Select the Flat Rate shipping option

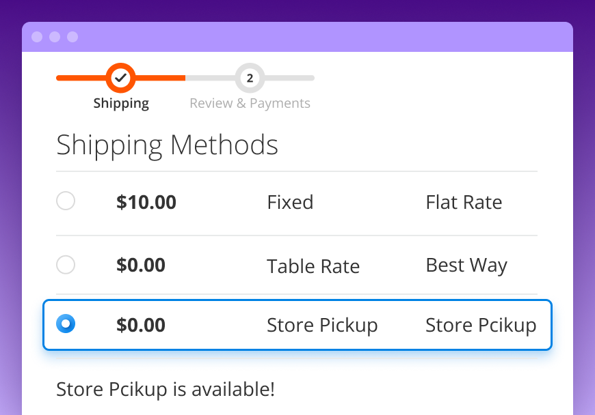coord(66,201)
